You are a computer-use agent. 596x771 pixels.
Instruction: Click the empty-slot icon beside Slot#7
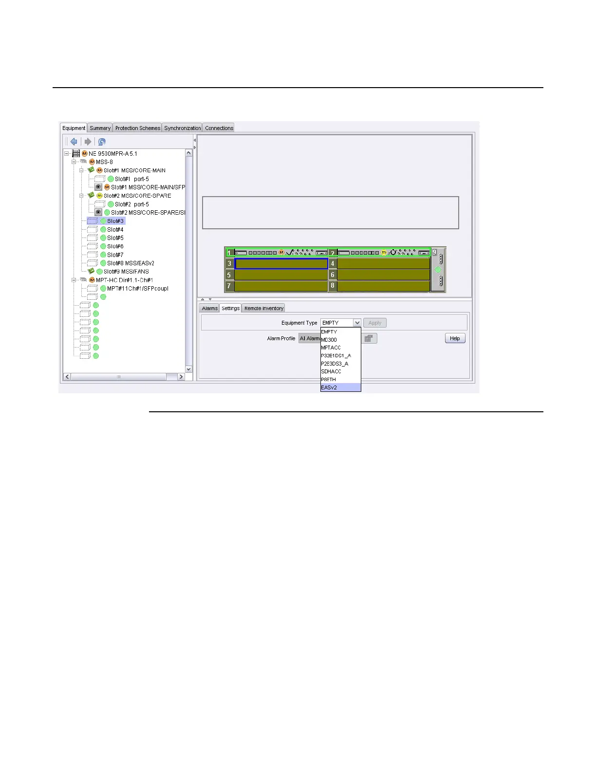click(93, 255)
